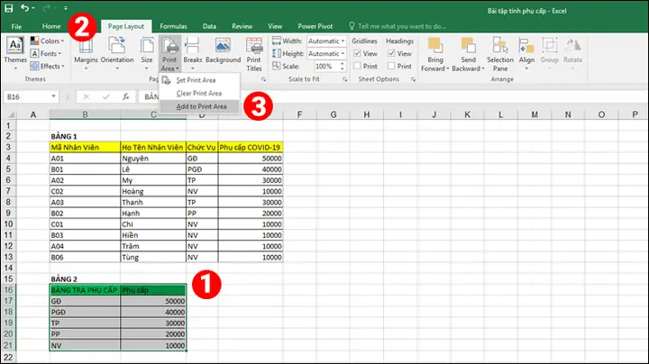Open the Breaks menu
Viewport: 649px width, 364px height.
point(193,53)
